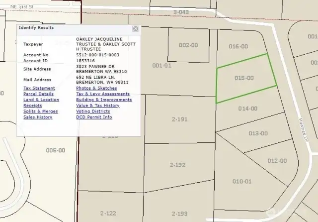This screenshot has width=318, height=222.
Task: Open the Building & Improvements link
Action: tap(104, 100)
